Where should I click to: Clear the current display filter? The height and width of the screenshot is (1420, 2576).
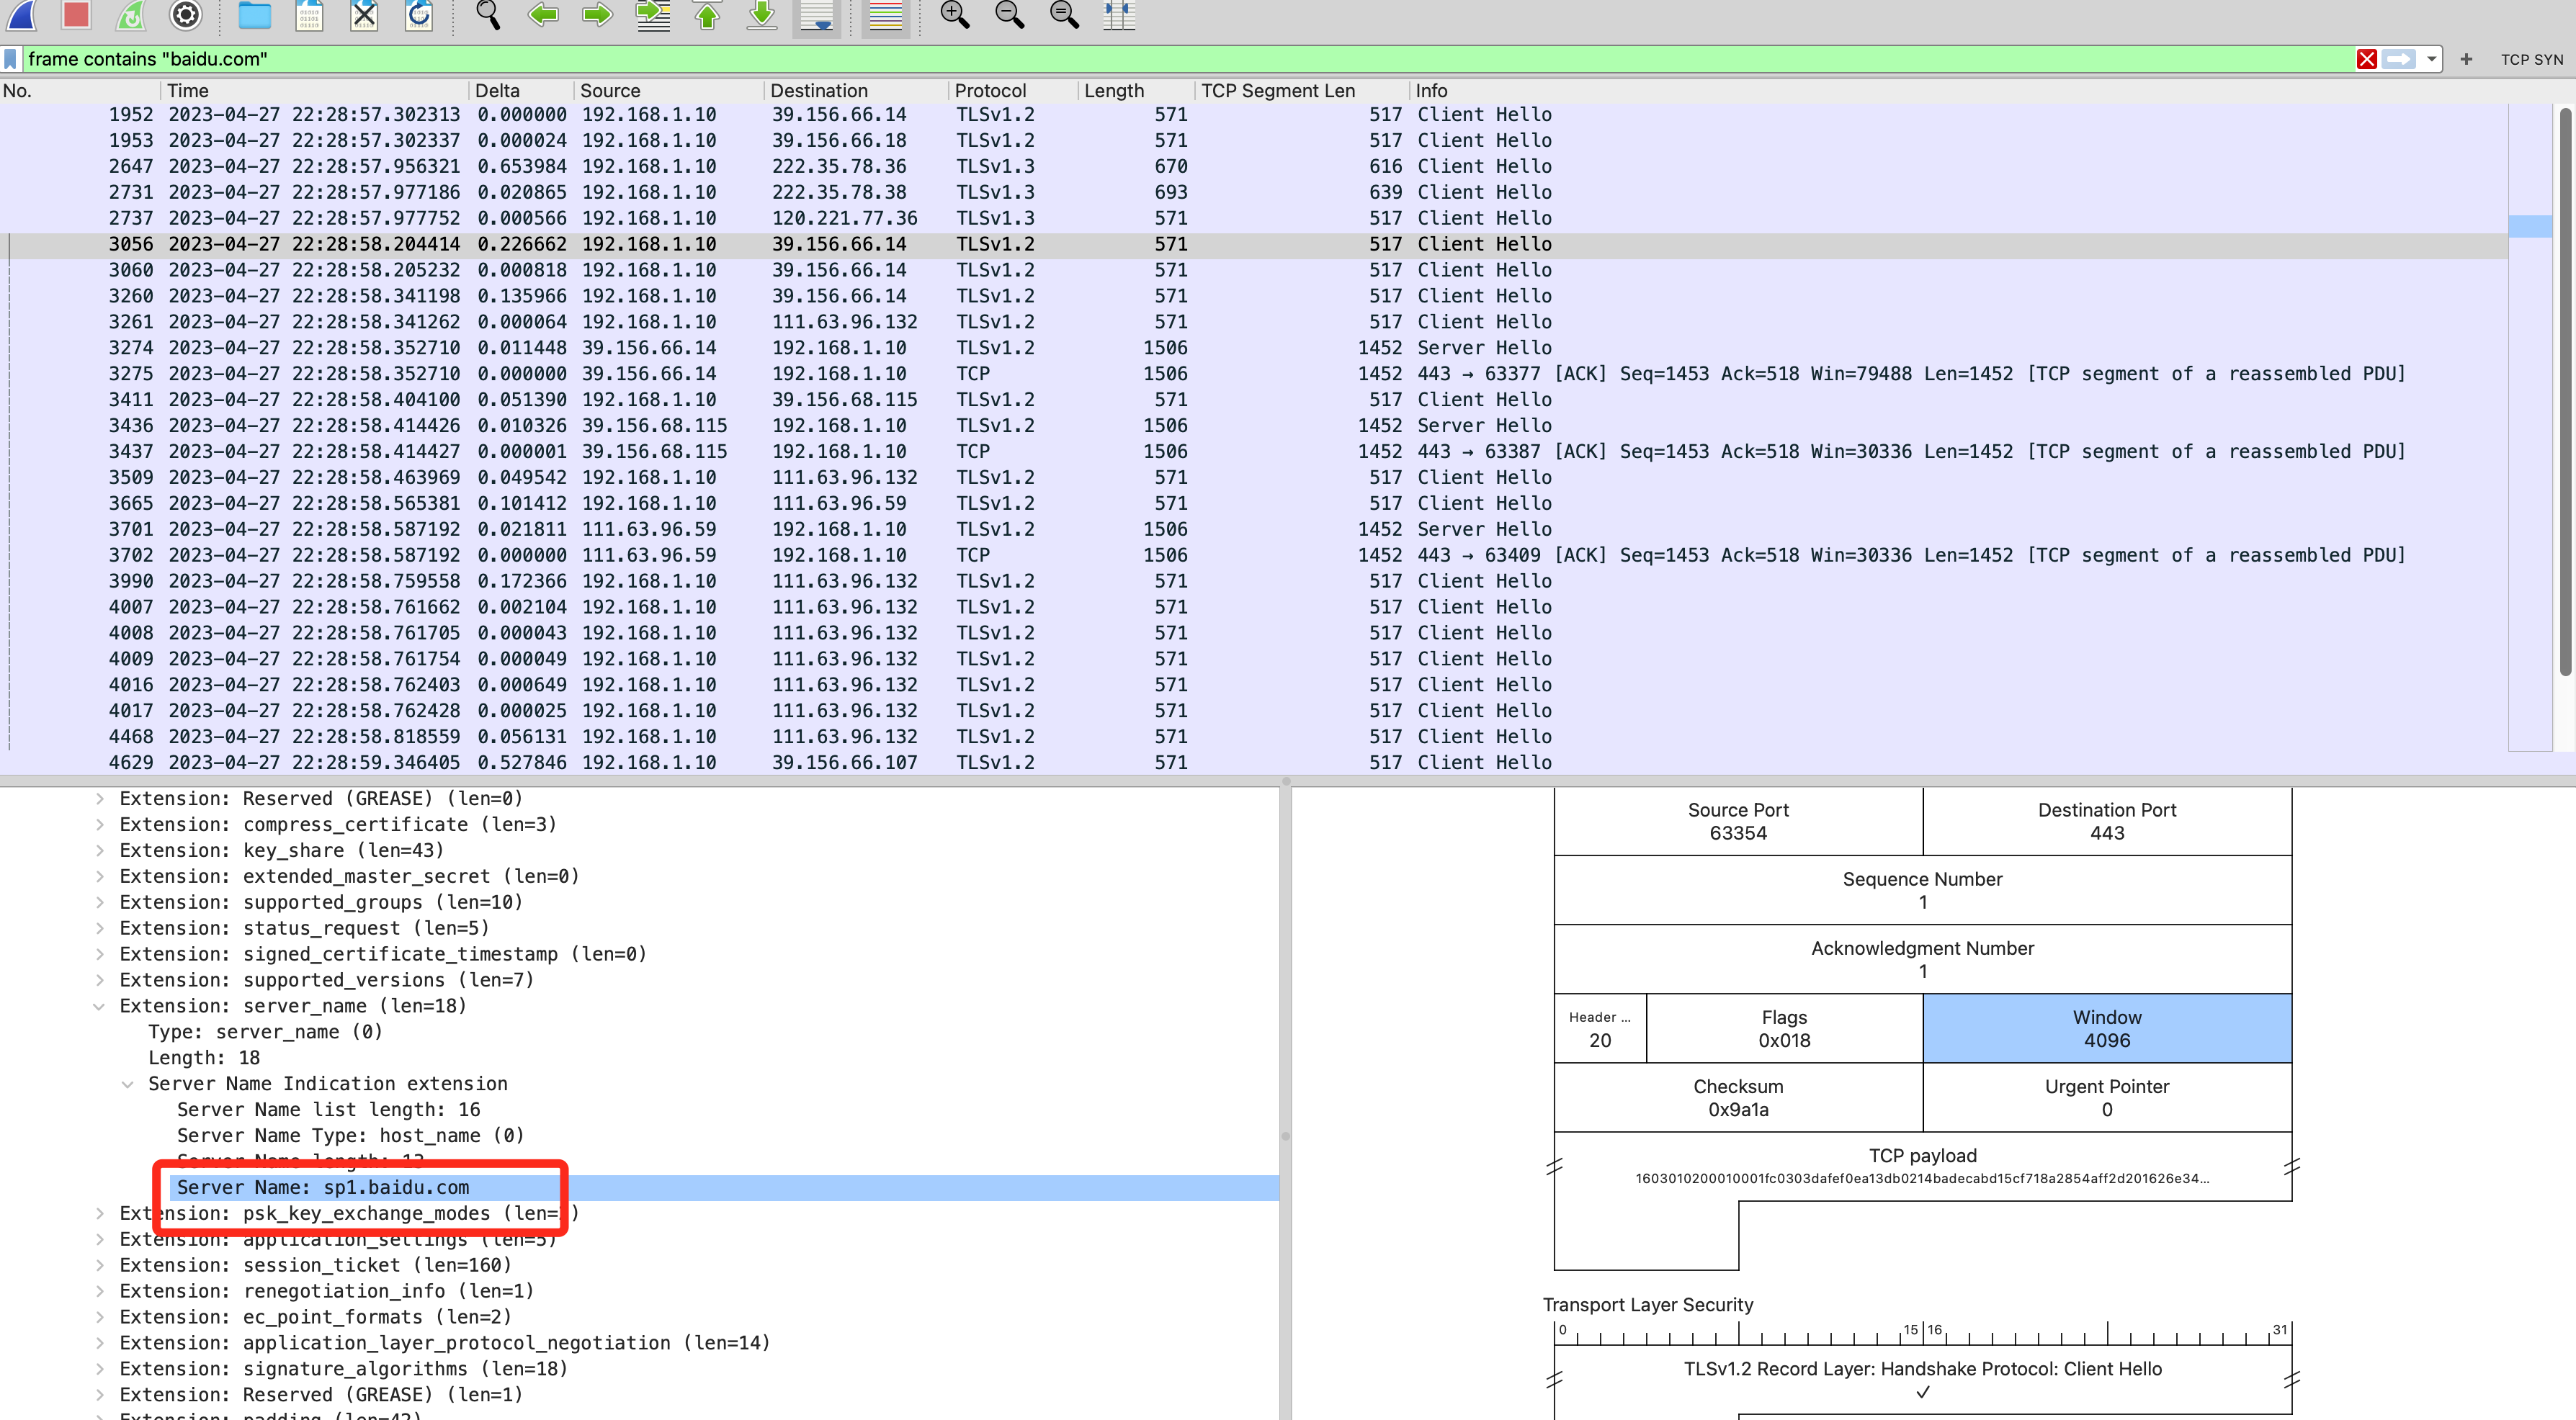(x=2367, y=59)
